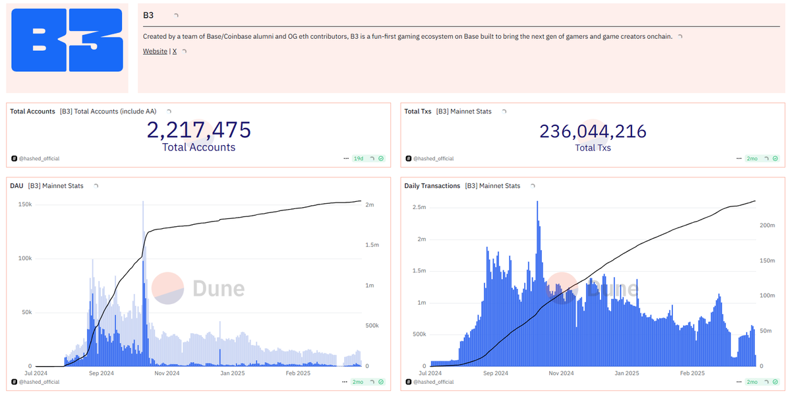791x399 pixels.
Task: Click the 200m label on Daily Transactions right axis
Action: pos(767,226)
